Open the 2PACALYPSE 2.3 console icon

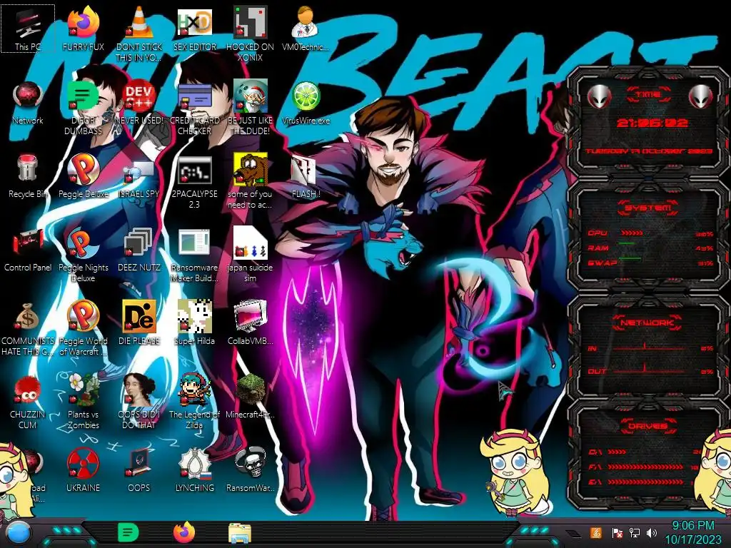[x=195, y=181]
